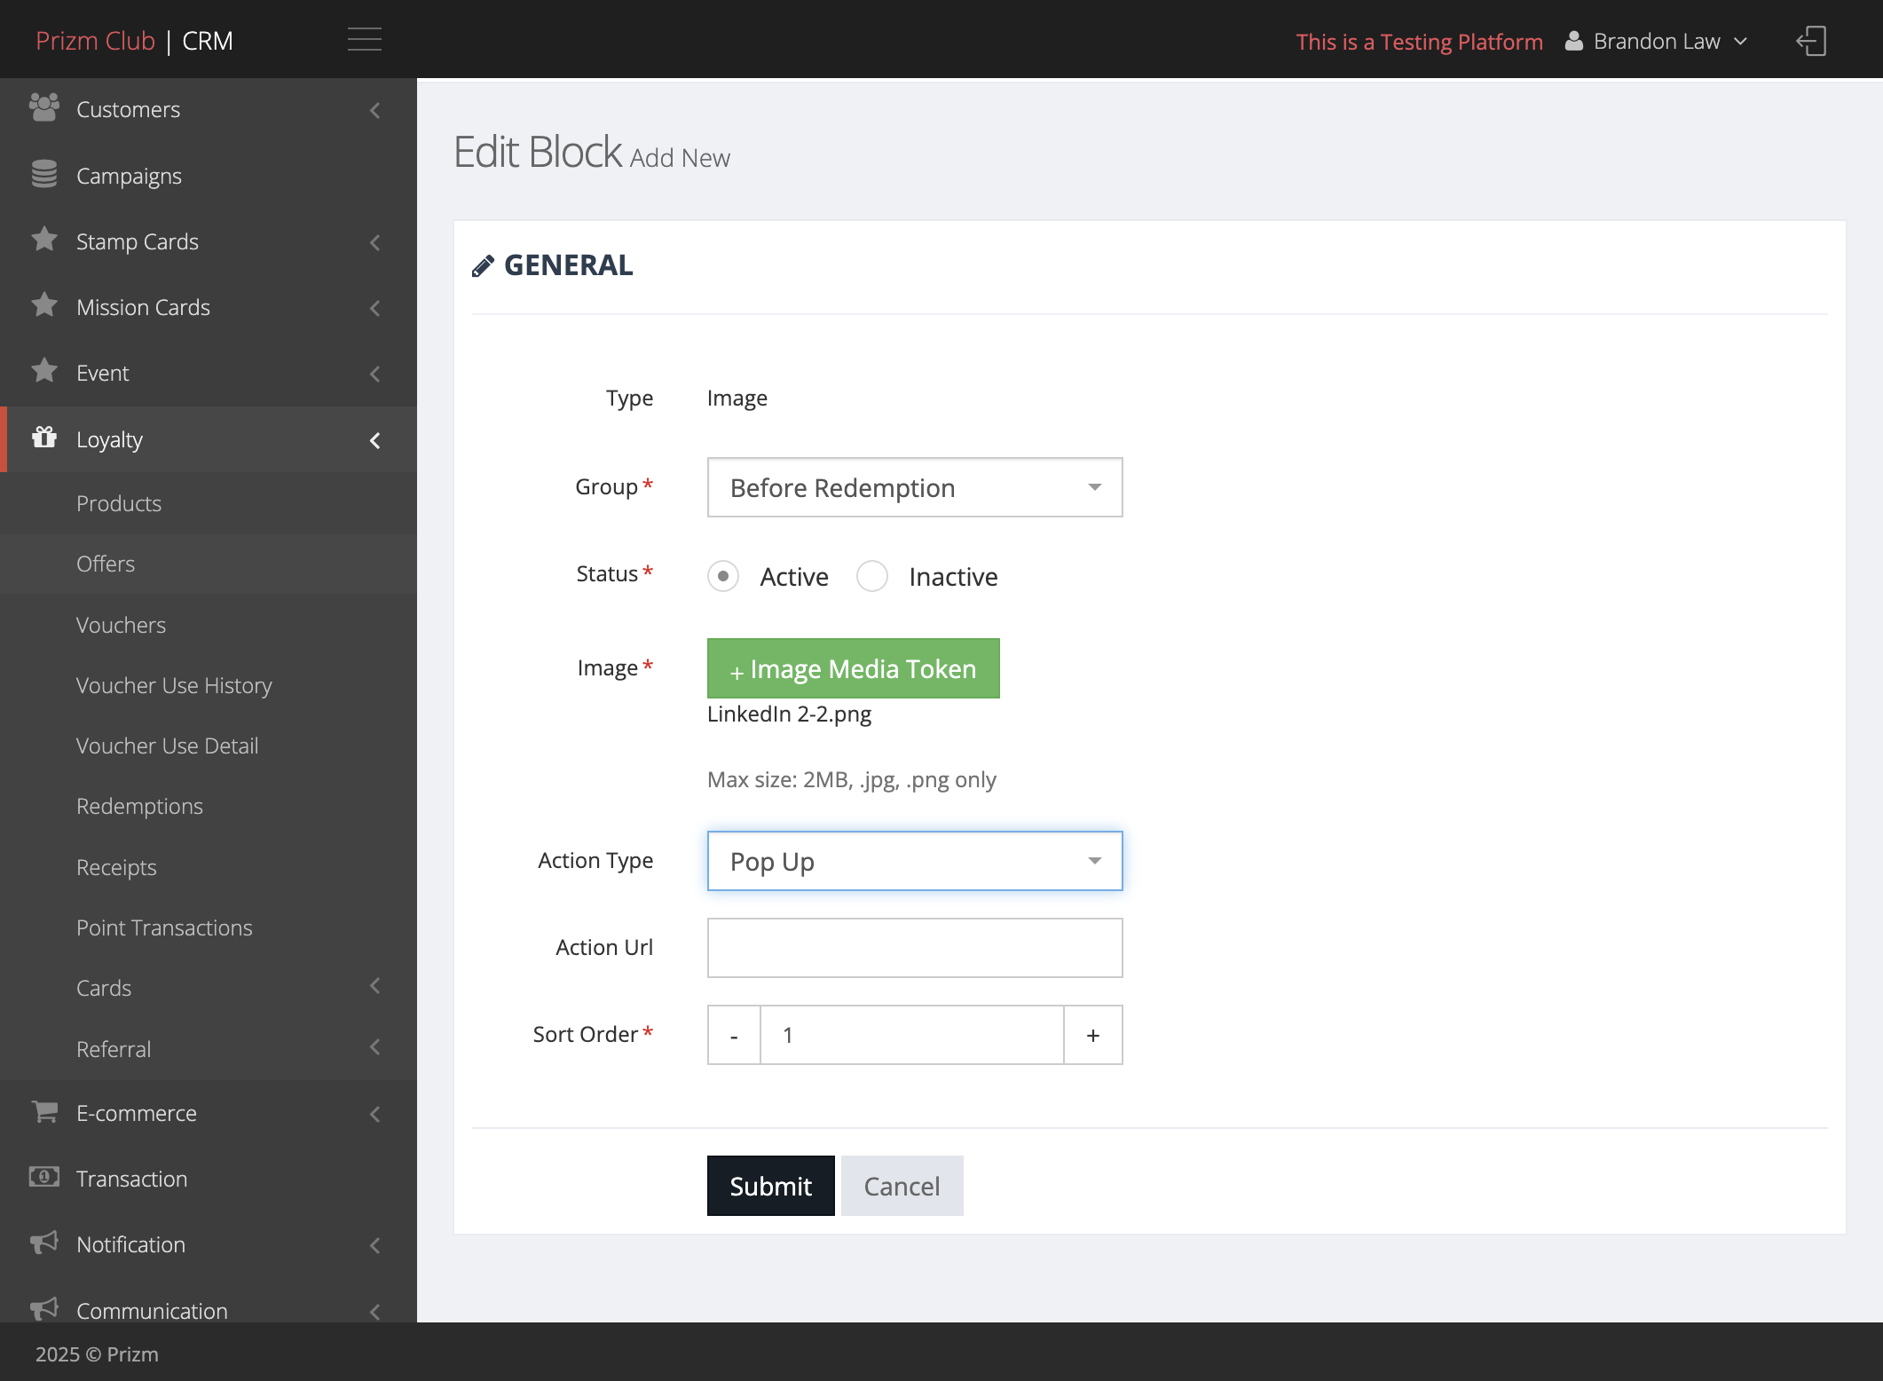Collapse the Loyalty menu chevron
The height and width of the screenshot is (1381, 1883).
pos(375,440)
